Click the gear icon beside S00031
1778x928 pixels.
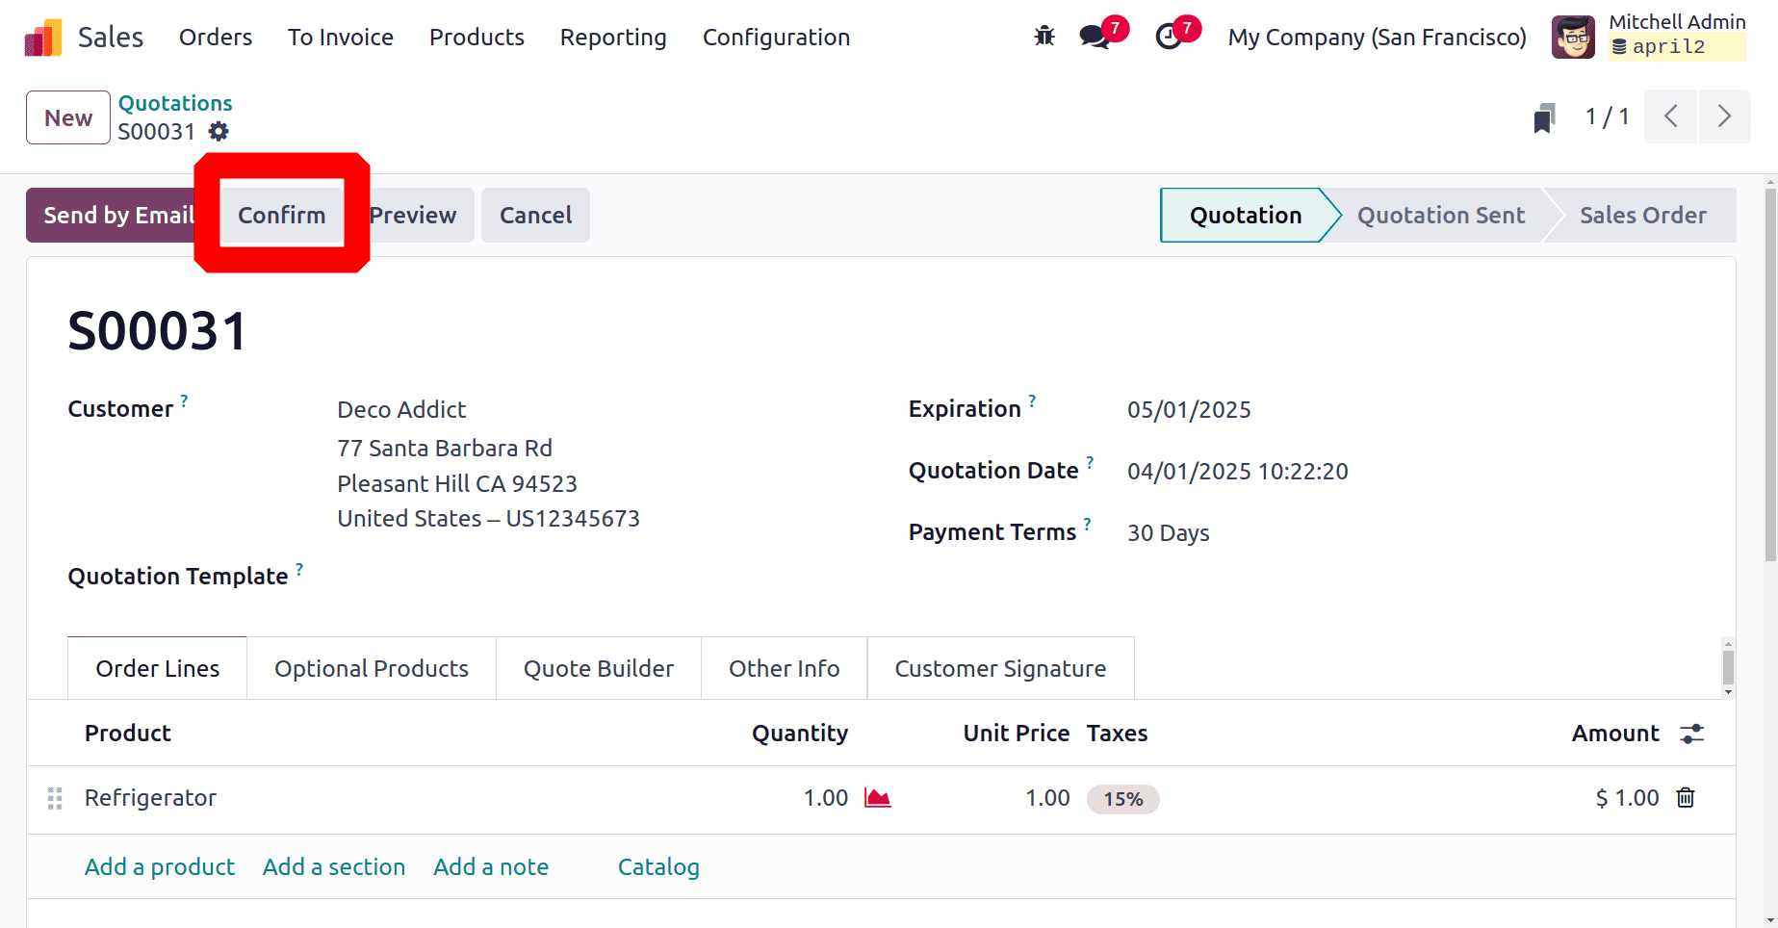tap(219, 132)
